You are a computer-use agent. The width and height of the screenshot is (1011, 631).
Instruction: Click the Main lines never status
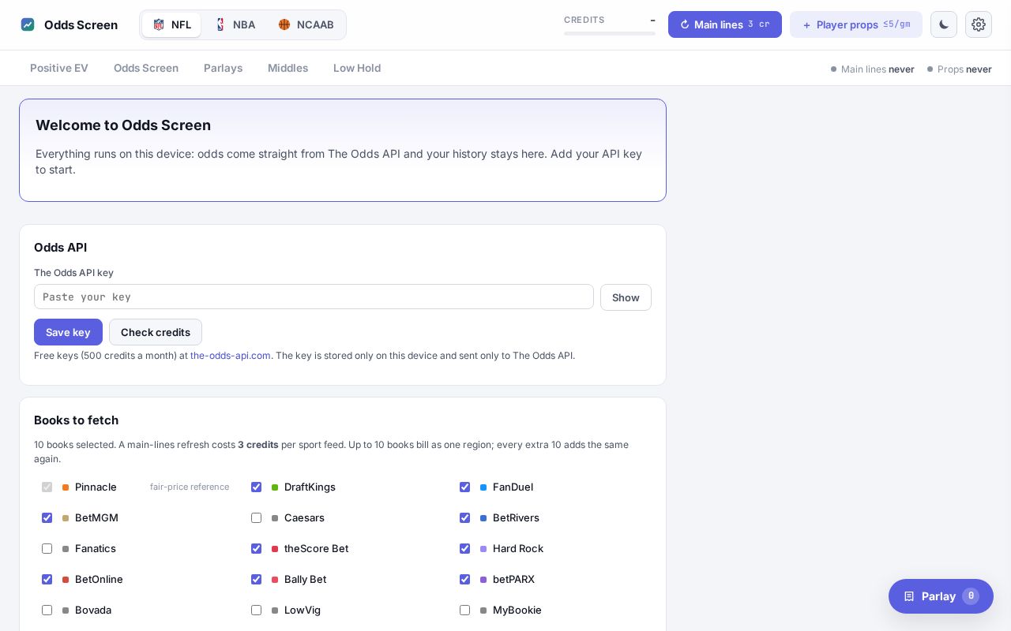point(873,69)
